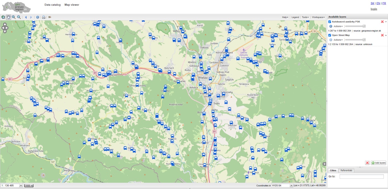Switch to the Cities tab

333,170
